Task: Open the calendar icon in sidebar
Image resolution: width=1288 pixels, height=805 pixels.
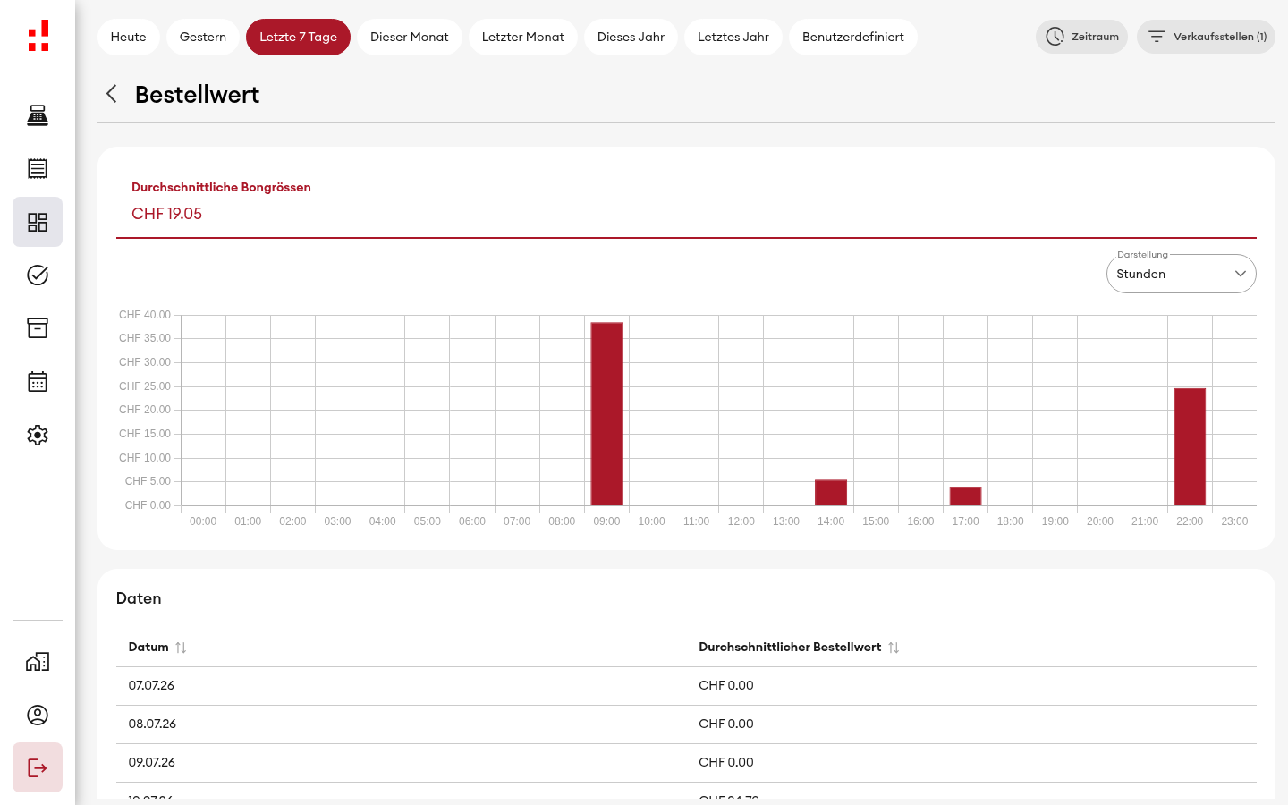Action: (x=38, y=382)
